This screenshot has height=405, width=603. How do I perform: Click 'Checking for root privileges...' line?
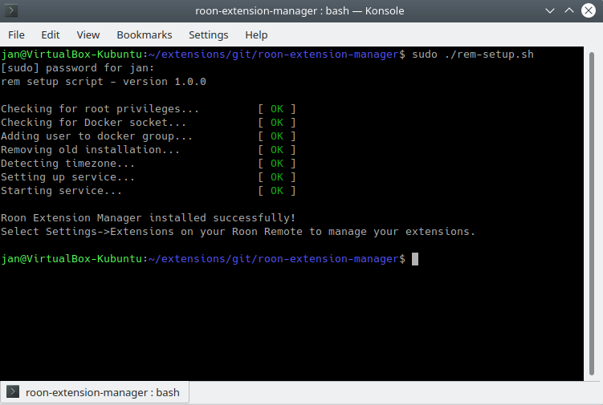[x=100, y=109]
